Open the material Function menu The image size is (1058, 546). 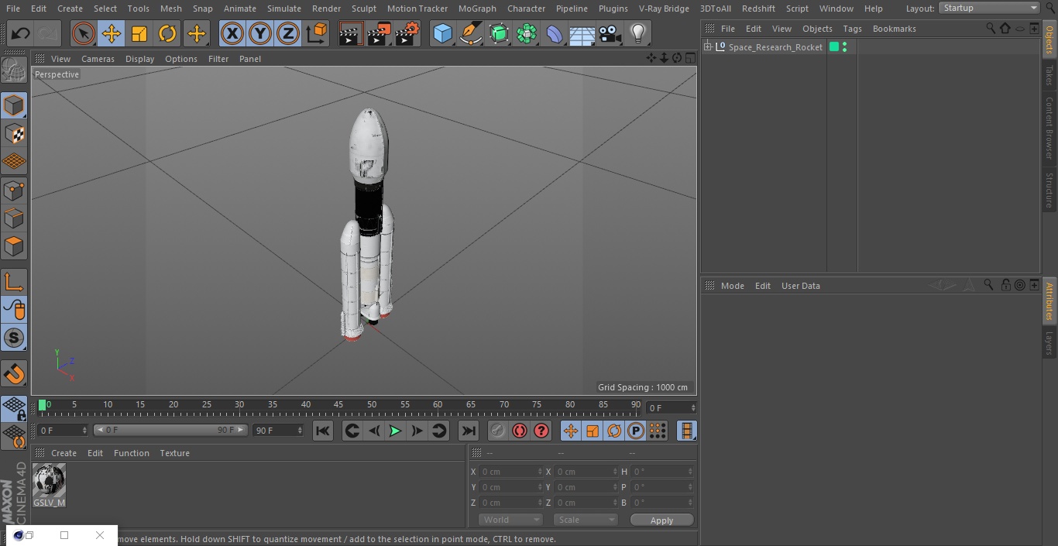point(132,453)
